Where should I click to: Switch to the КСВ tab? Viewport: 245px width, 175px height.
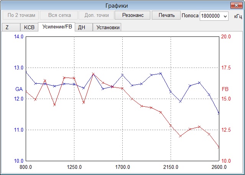pyautogui.click(x=29, y=27)
